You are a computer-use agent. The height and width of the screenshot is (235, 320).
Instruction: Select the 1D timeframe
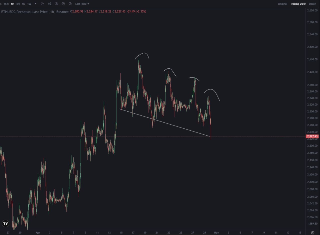pos(23,4)
